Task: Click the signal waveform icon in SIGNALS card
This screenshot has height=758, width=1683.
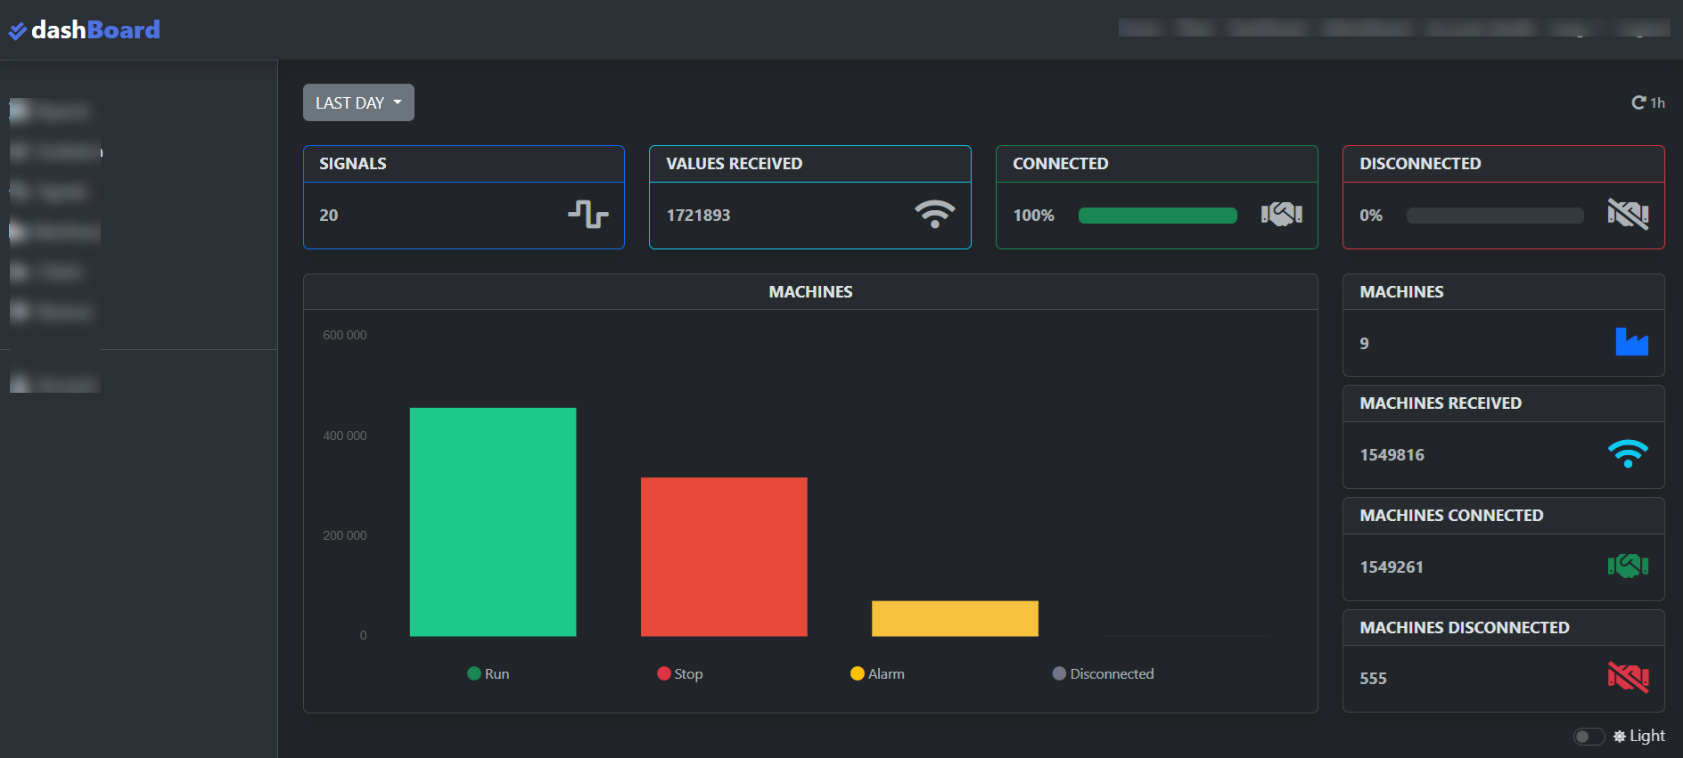Action: click(588, 214)
